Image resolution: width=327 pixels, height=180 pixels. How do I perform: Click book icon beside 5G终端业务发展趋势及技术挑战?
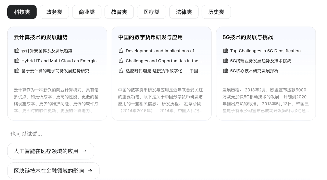226,61
